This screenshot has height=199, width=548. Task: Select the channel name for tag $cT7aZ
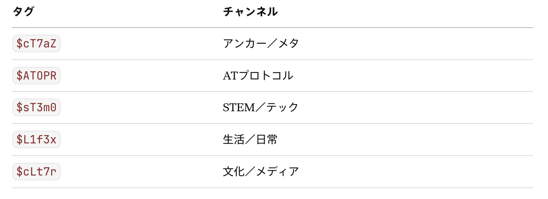[261, 43]
